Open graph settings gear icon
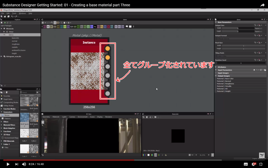 tap(69, 23)
